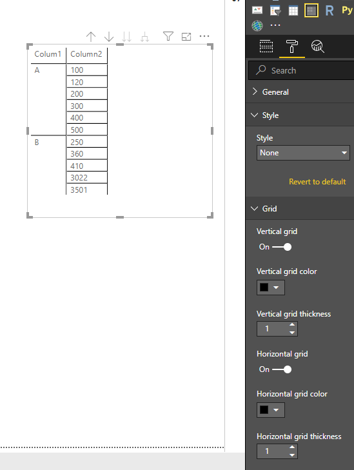This screenshot has width=354, height=470.
Task: Switch to the Format paint roller tab
Action: pos(292,46)
